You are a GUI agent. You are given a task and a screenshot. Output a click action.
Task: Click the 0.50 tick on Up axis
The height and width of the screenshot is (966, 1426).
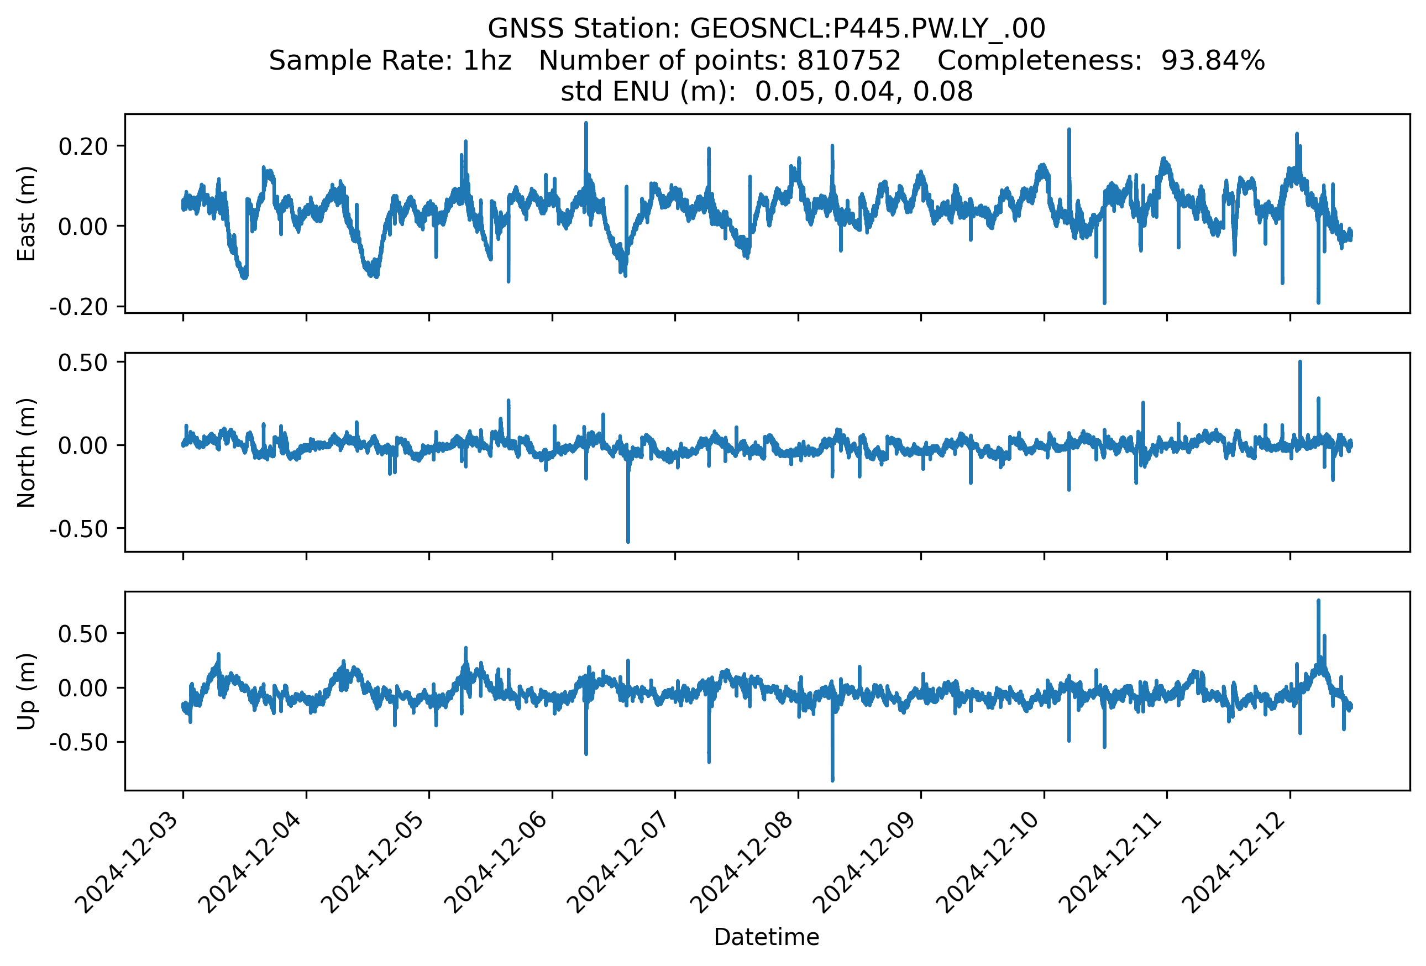coord(83,634)
